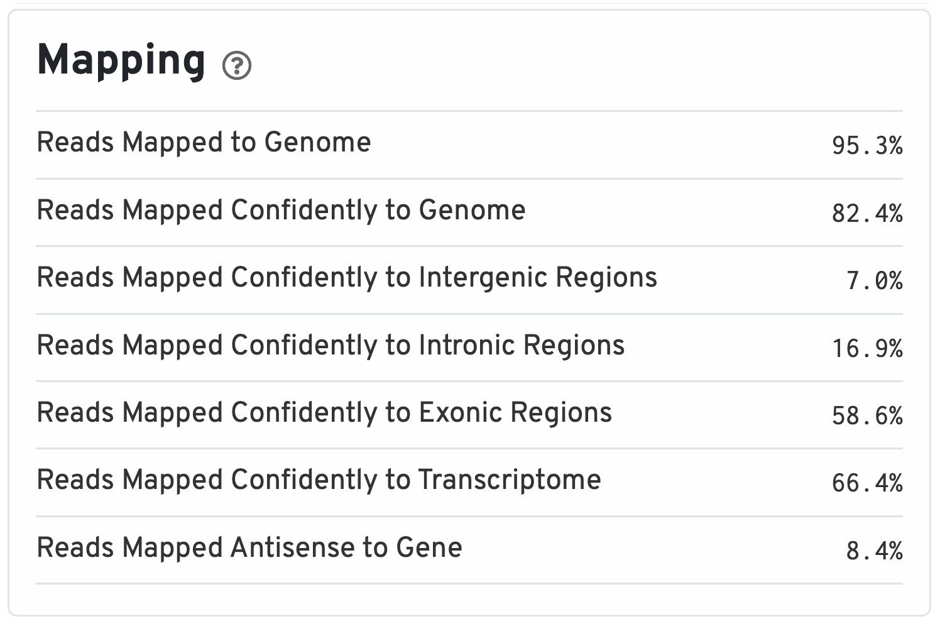940x626 pixels.
Task: Click the 8.4% antisense to gene value
Action: pyautogui.click(x=874, y=551)
